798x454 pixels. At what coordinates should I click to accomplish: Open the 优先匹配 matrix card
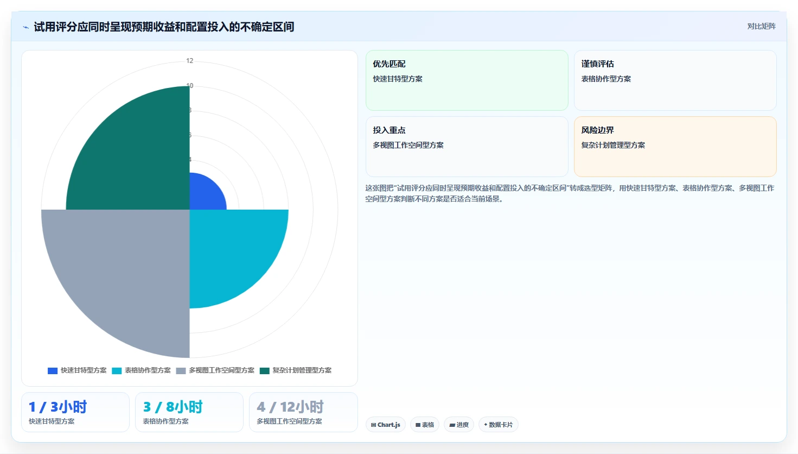467,80
